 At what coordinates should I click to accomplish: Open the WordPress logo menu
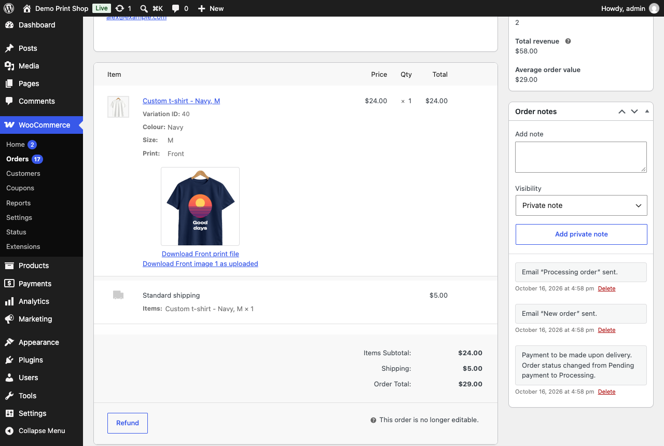9,8
